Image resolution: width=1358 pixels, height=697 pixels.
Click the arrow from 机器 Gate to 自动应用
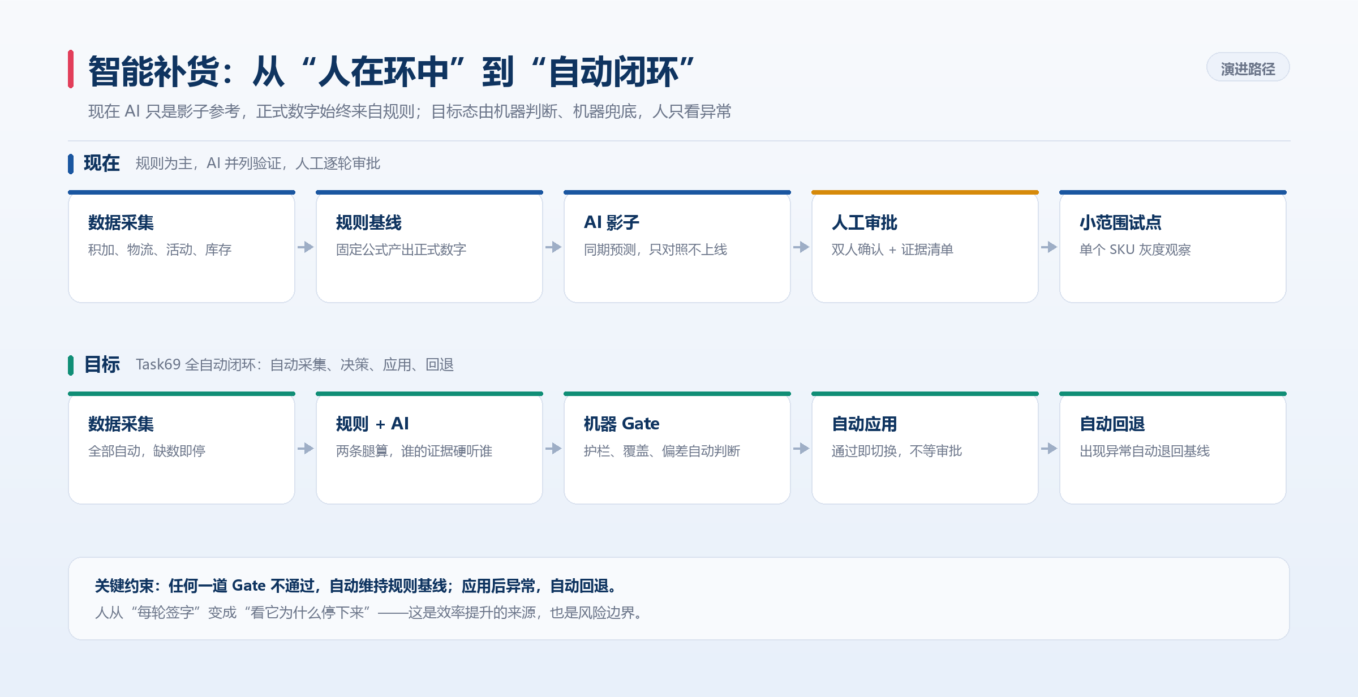pos(801,449)
